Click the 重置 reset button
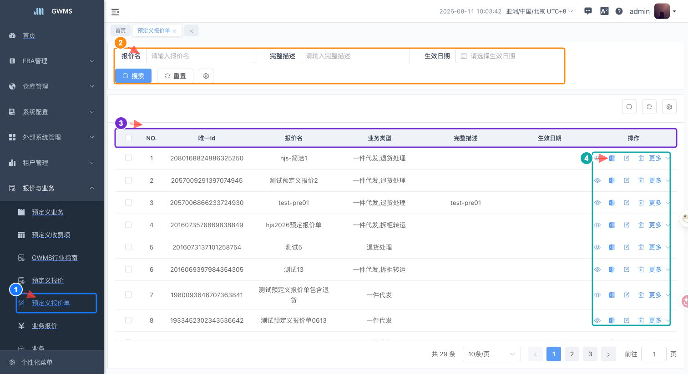Image resolution: width=688 pixels, height=374 pixels. pyautogui.click(x=175, y=76)
